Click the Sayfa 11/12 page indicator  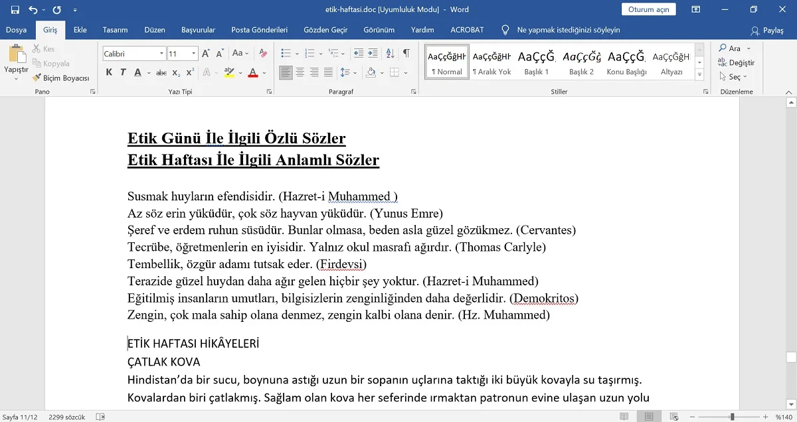(x=19, y=417)
